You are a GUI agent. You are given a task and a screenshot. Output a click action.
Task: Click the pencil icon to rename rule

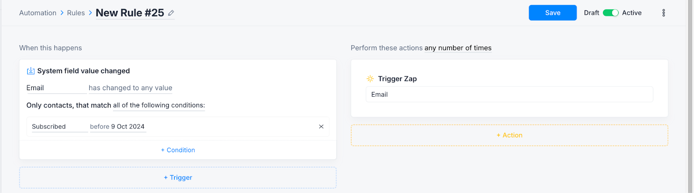tap(171, 13)
